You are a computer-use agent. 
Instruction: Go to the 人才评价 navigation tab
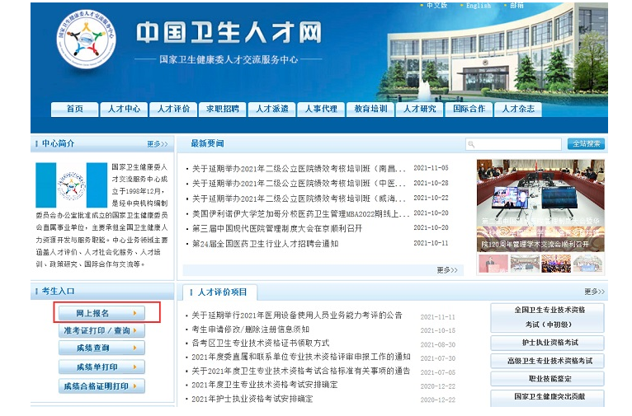pyautogui.click(x=173, y=109)
